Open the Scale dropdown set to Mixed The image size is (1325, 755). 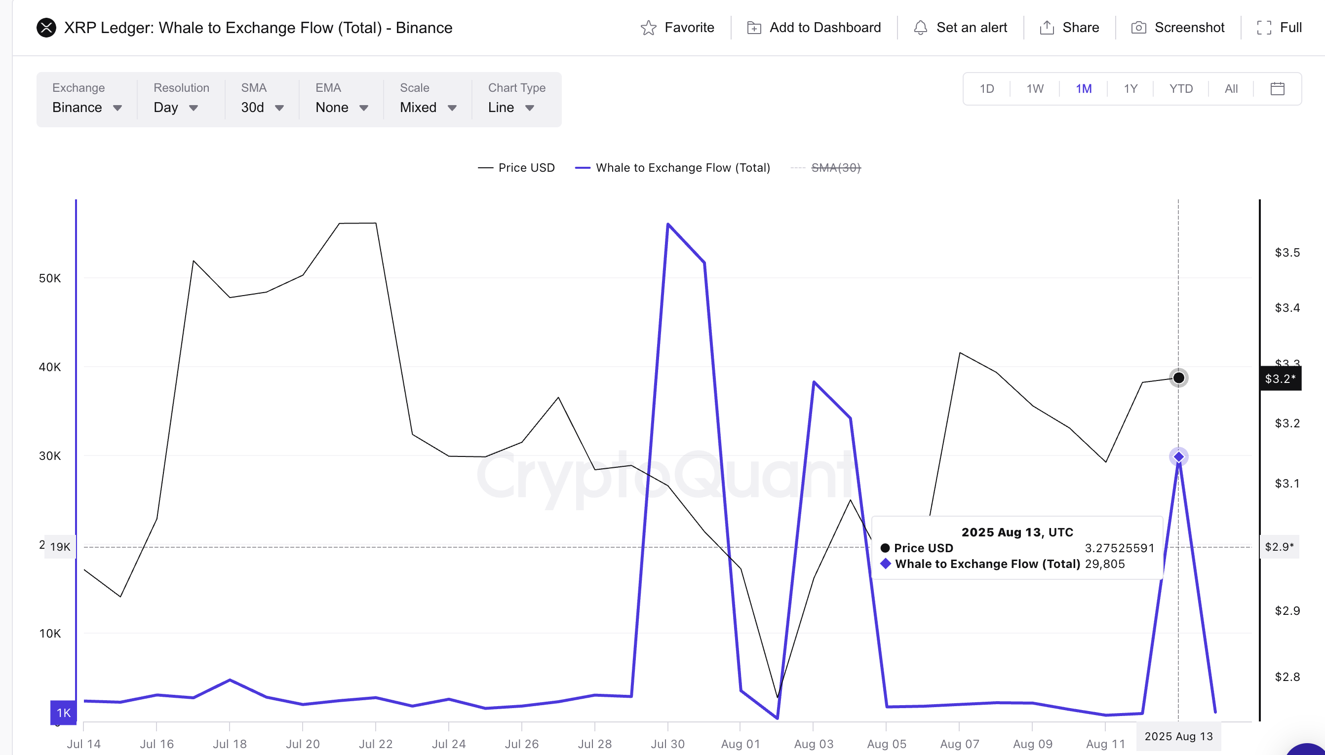427,108
